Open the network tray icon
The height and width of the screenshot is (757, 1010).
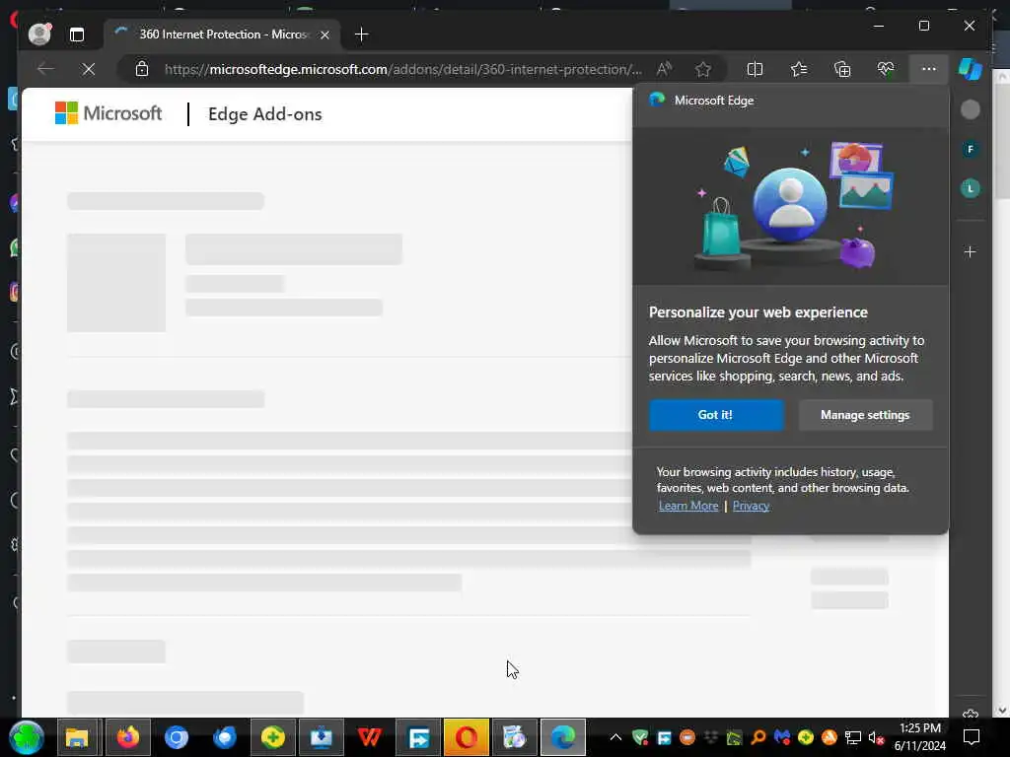pos(853,737)
